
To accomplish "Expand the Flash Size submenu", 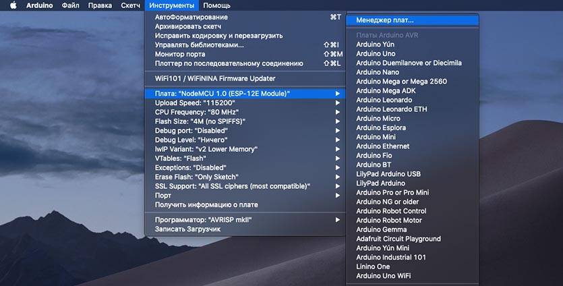I will coord(200,121).
